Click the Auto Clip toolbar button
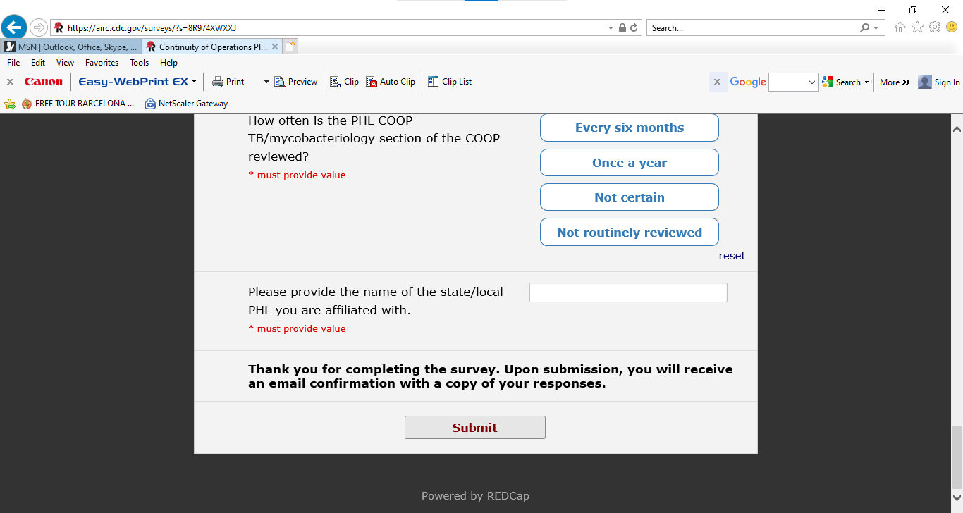Screen dimensions: 963x513 (x=391, y=82)
